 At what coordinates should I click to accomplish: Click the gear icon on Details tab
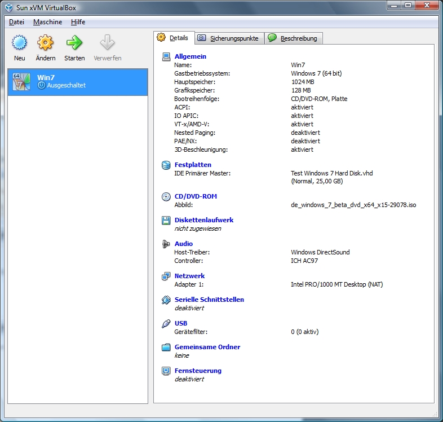point(161,37)
